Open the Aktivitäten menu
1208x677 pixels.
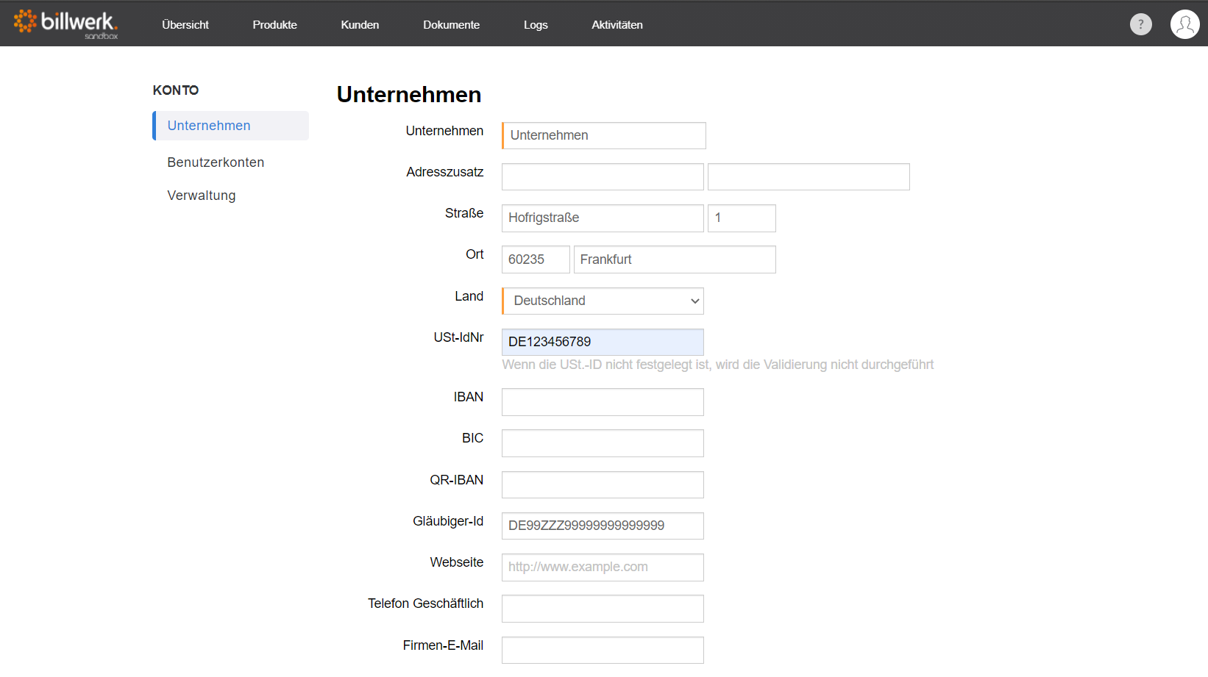[x=617, y=24]
